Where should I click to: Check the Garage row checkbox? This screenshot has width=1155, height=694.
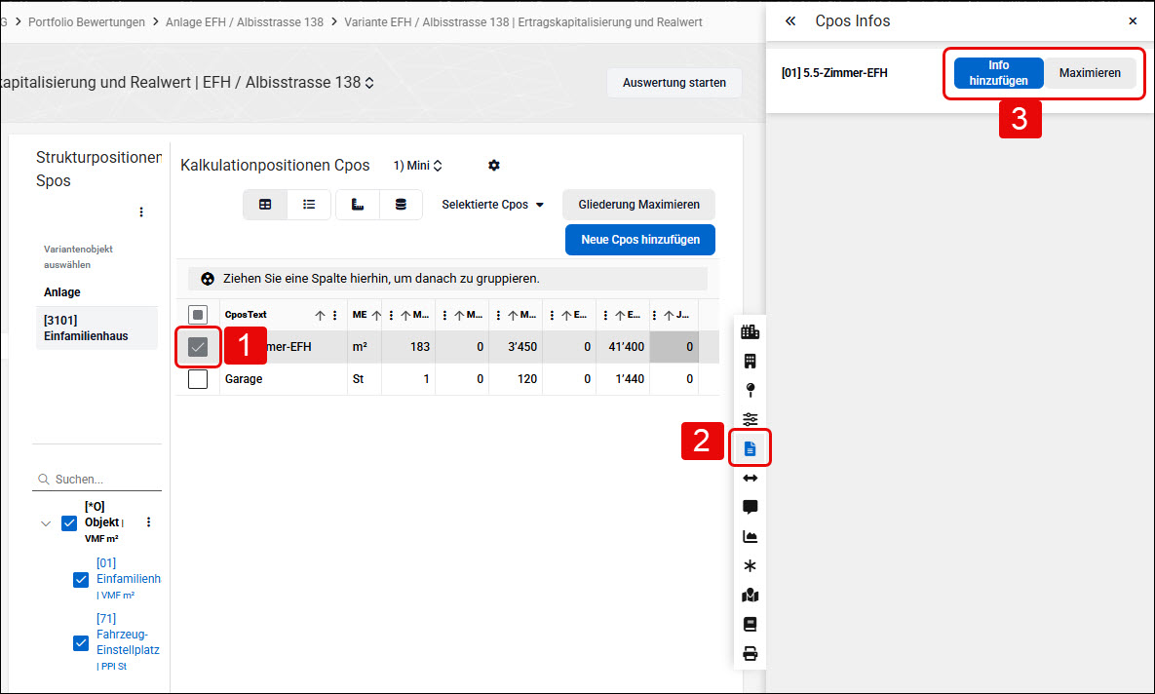pos(198,379)
